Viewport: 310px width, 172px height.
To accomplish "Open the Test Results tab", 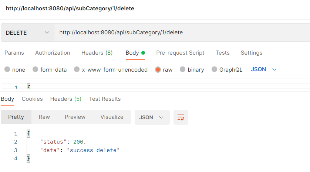I will (x=105, y=99).
